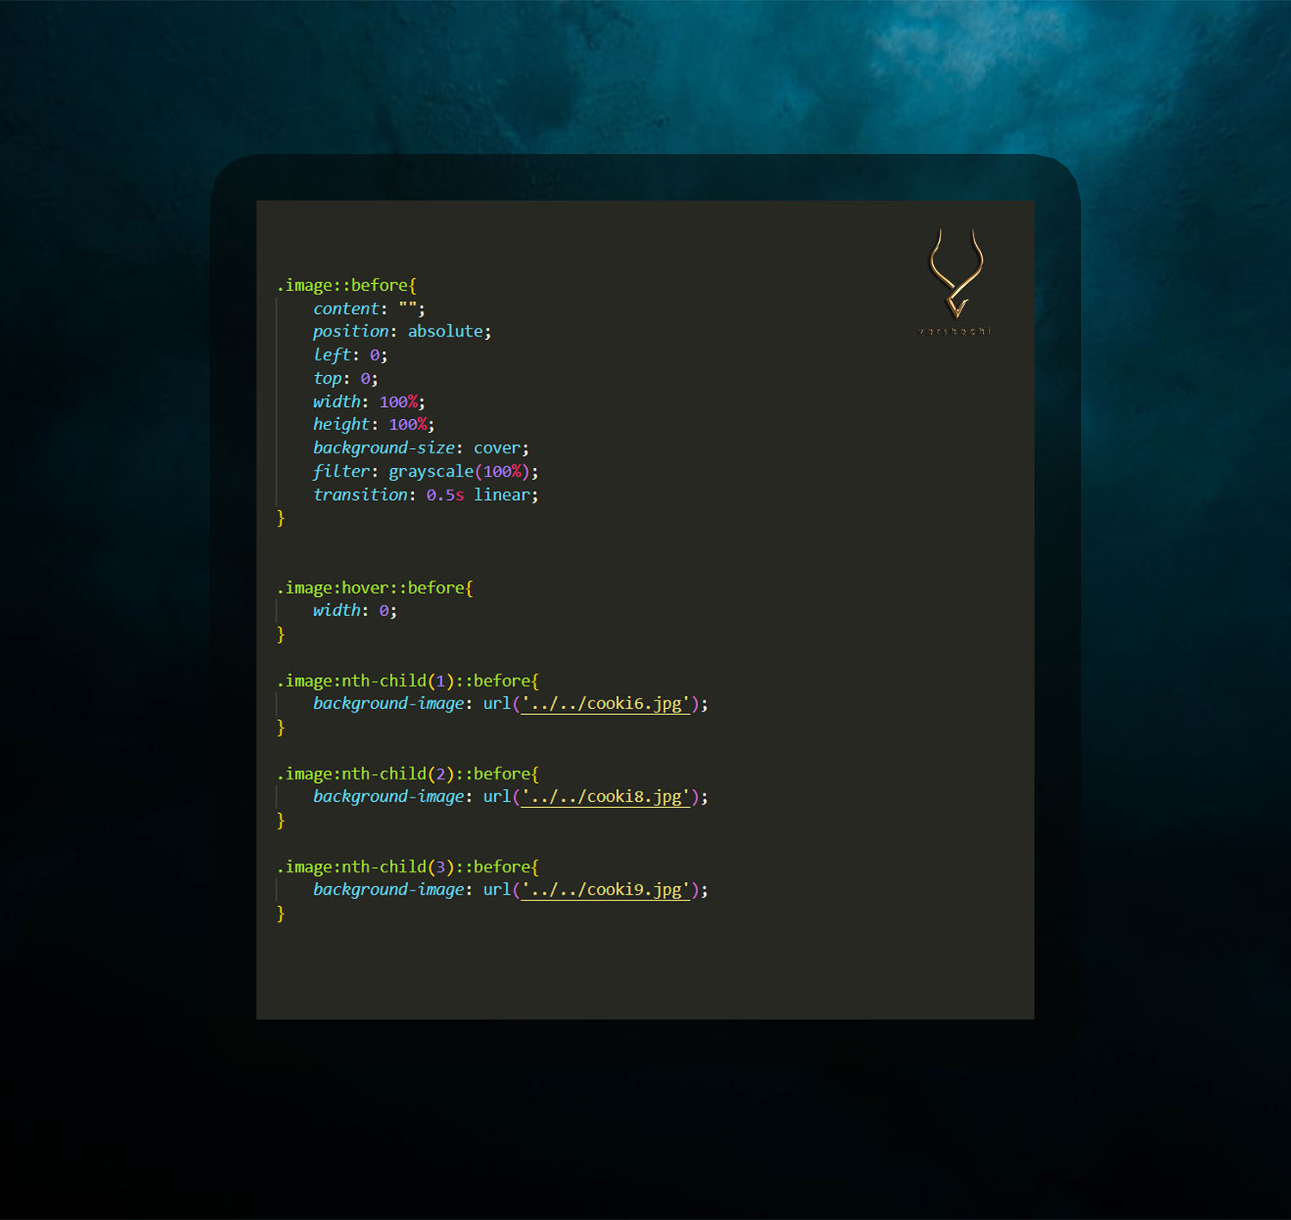Click the absolute value text

(x=445, y=331)
